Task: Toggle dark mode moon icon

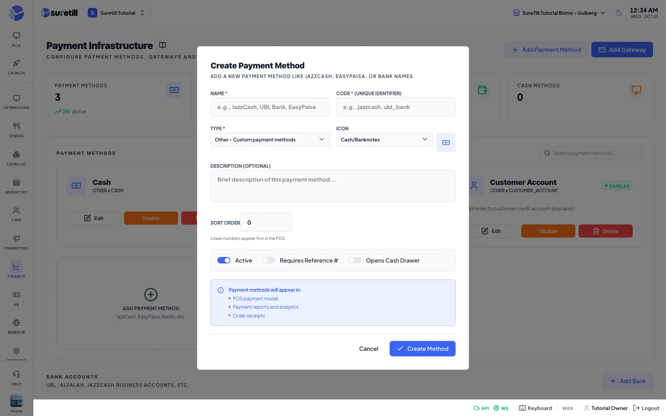Action: pyautogui.click(x=619, y=13)
